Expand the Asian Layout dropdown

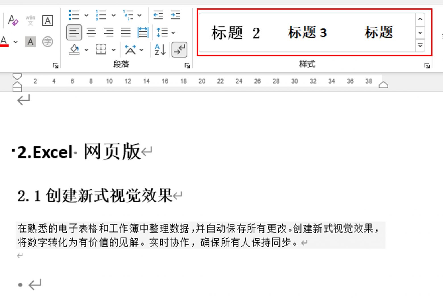[141, 50]
